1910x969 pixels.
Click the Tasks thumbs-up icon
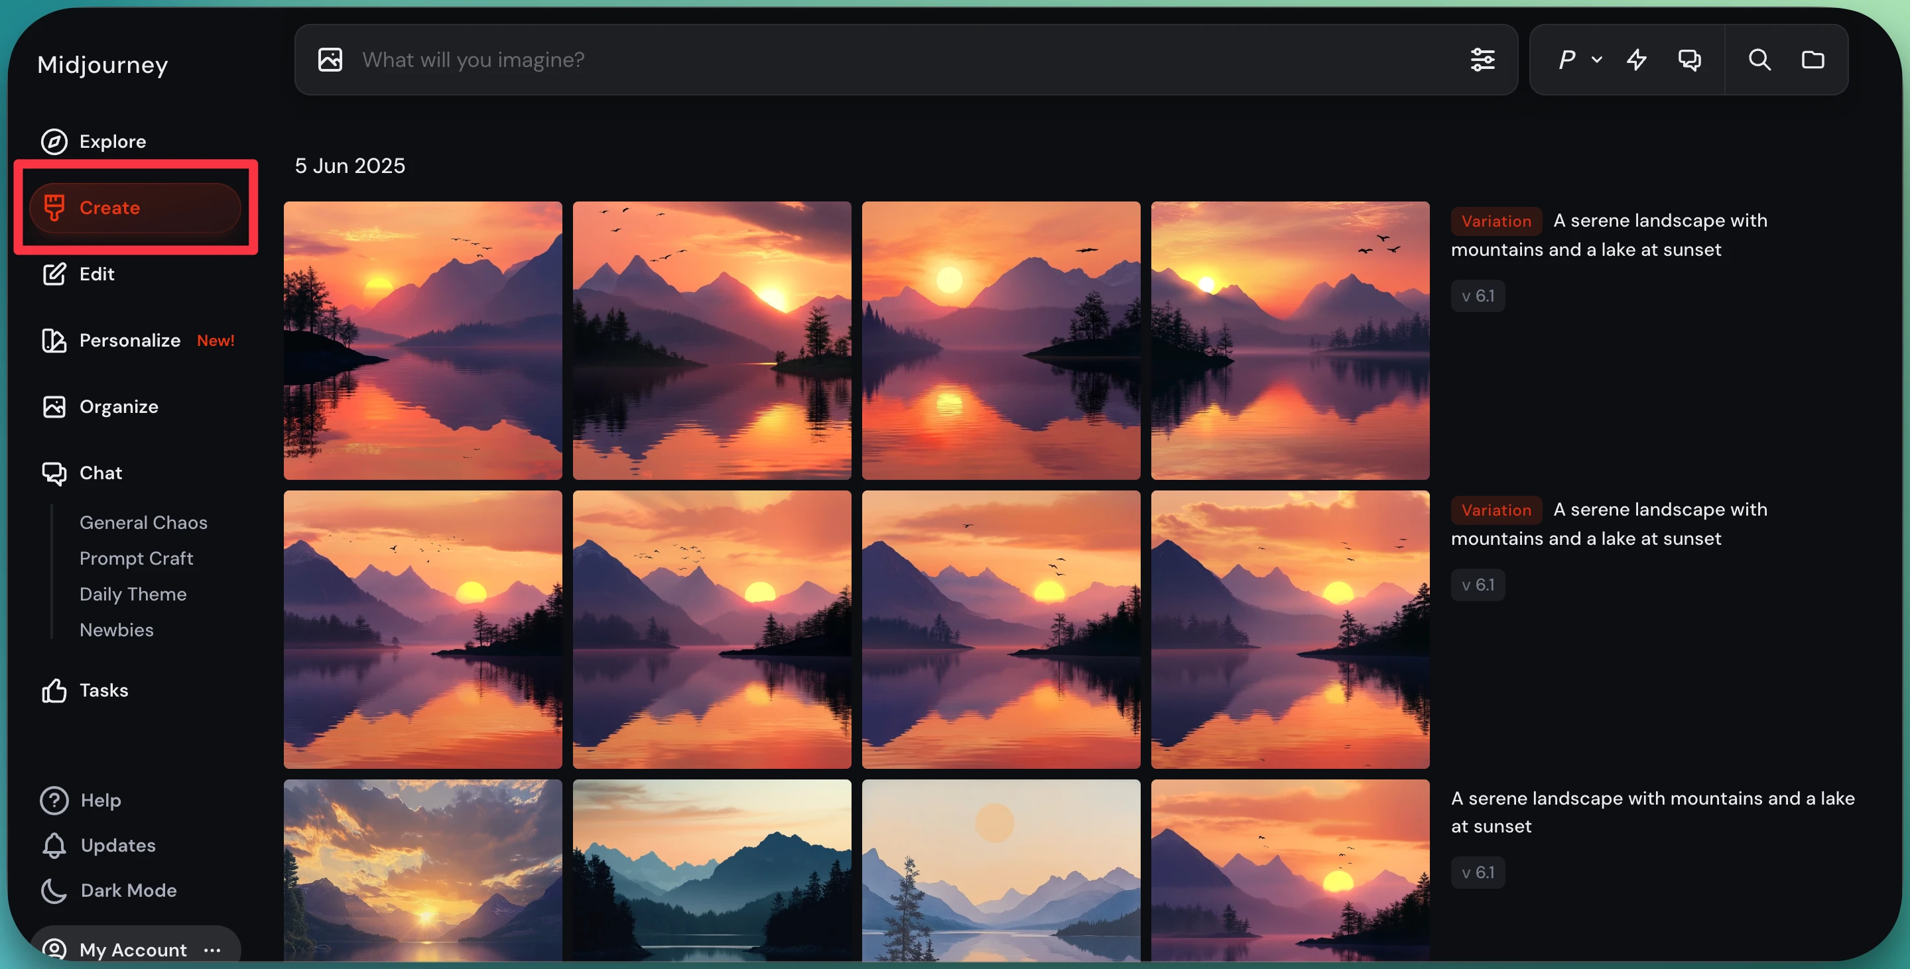coord(54,691)
